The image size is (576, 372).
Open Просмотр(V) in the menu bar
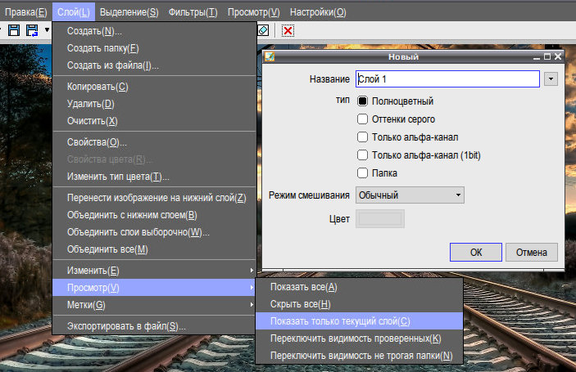[x=253, y=12]
